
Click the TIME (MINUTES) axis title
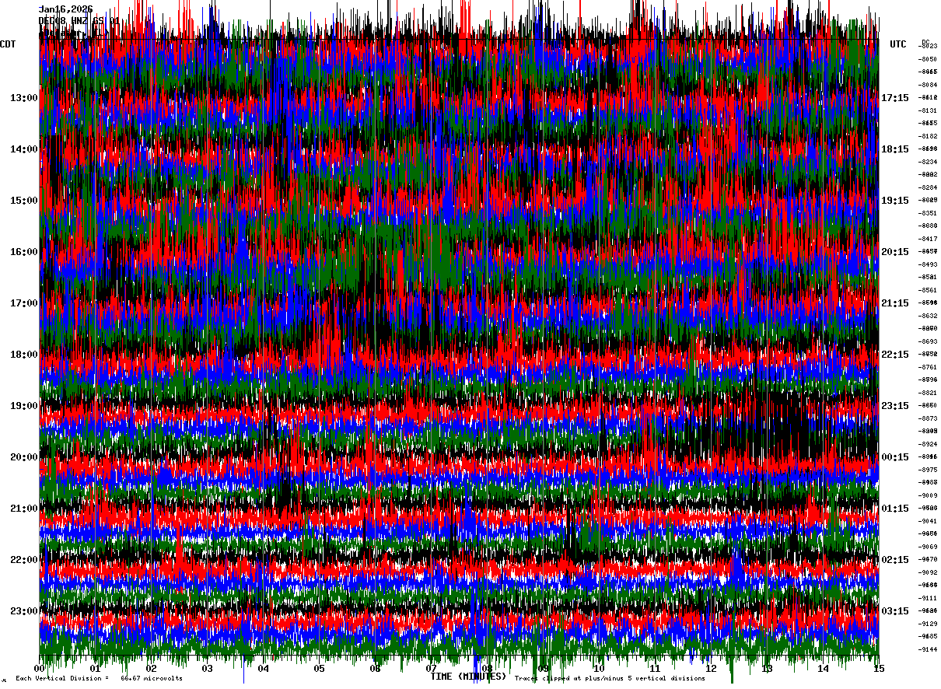point(468,677)
